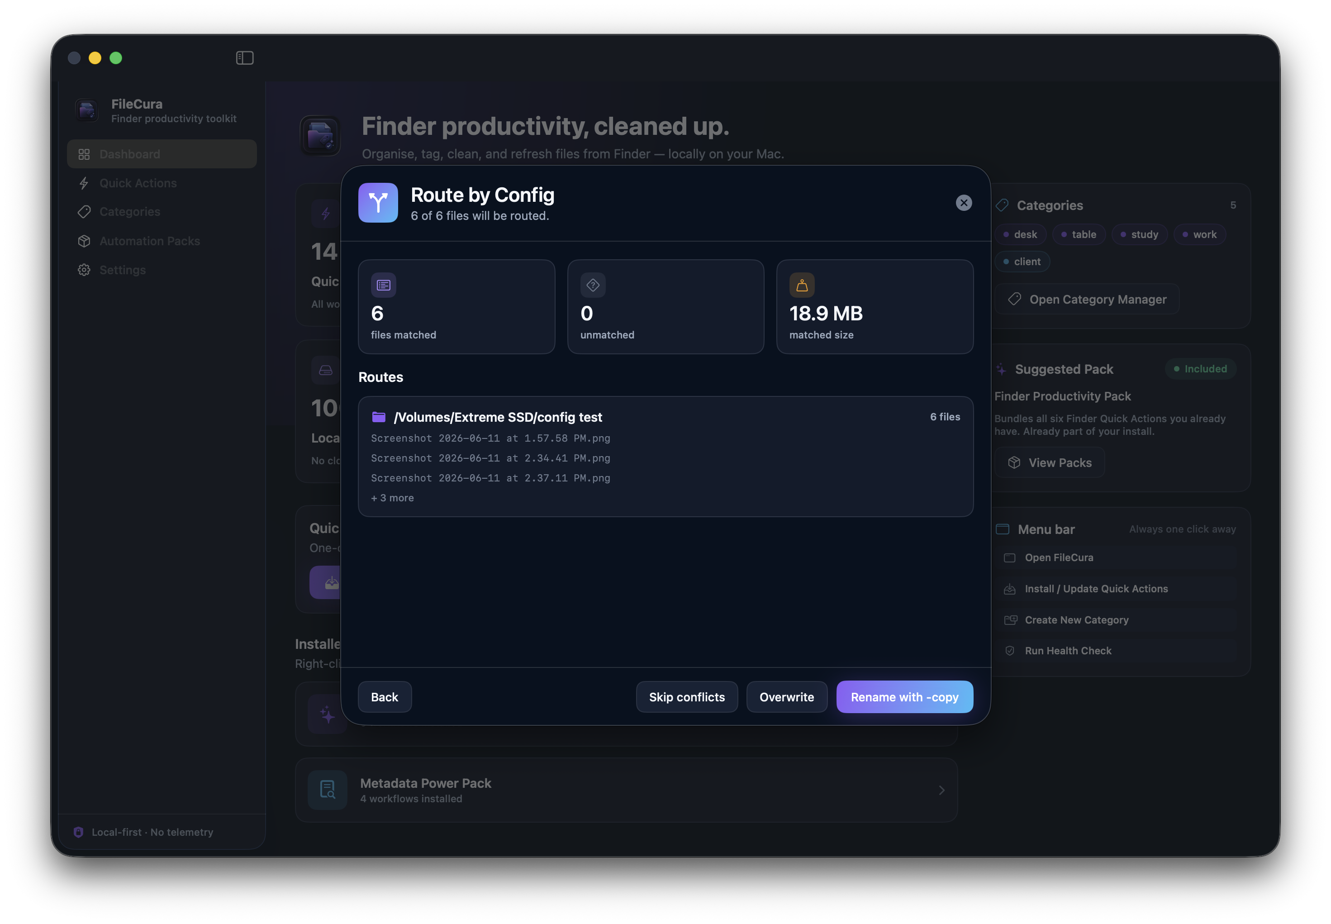Select the work category chip

point(1199,234)
